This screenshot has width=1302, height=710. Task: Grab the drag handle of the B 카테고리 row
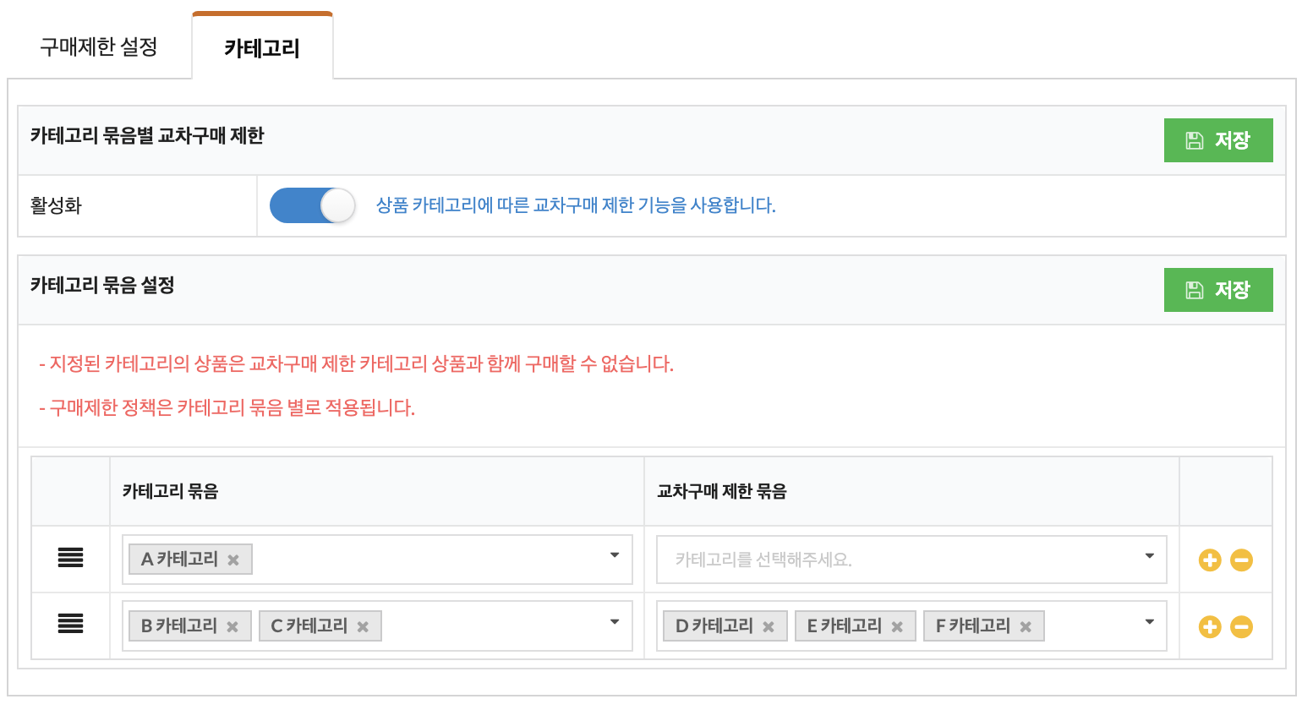(x=70, y=625)
